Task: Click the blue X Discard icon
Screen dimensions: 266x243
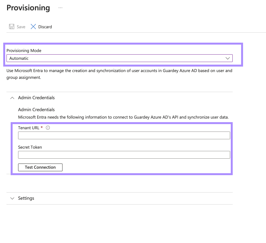Action: click(33, 26)
